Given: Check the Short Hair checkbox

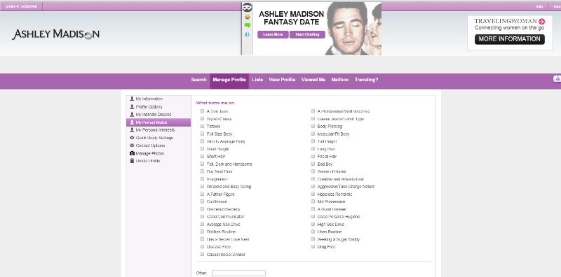Looking at the screenshot, I should (x=202, y=157).
